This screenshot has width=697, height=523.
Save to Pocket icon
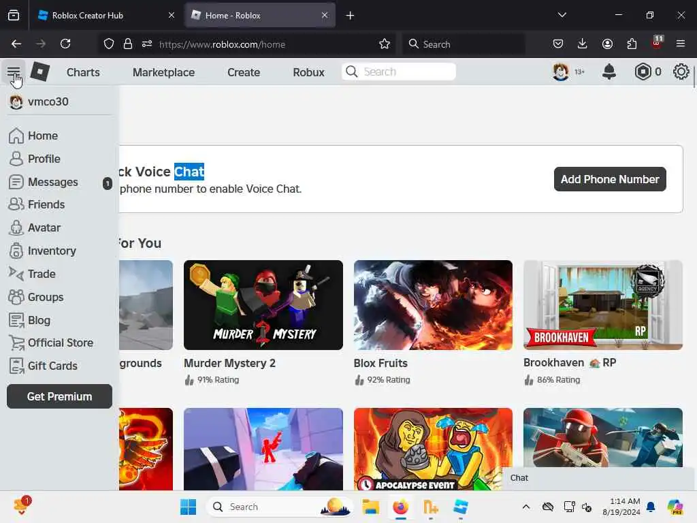(x=558, y=44)
